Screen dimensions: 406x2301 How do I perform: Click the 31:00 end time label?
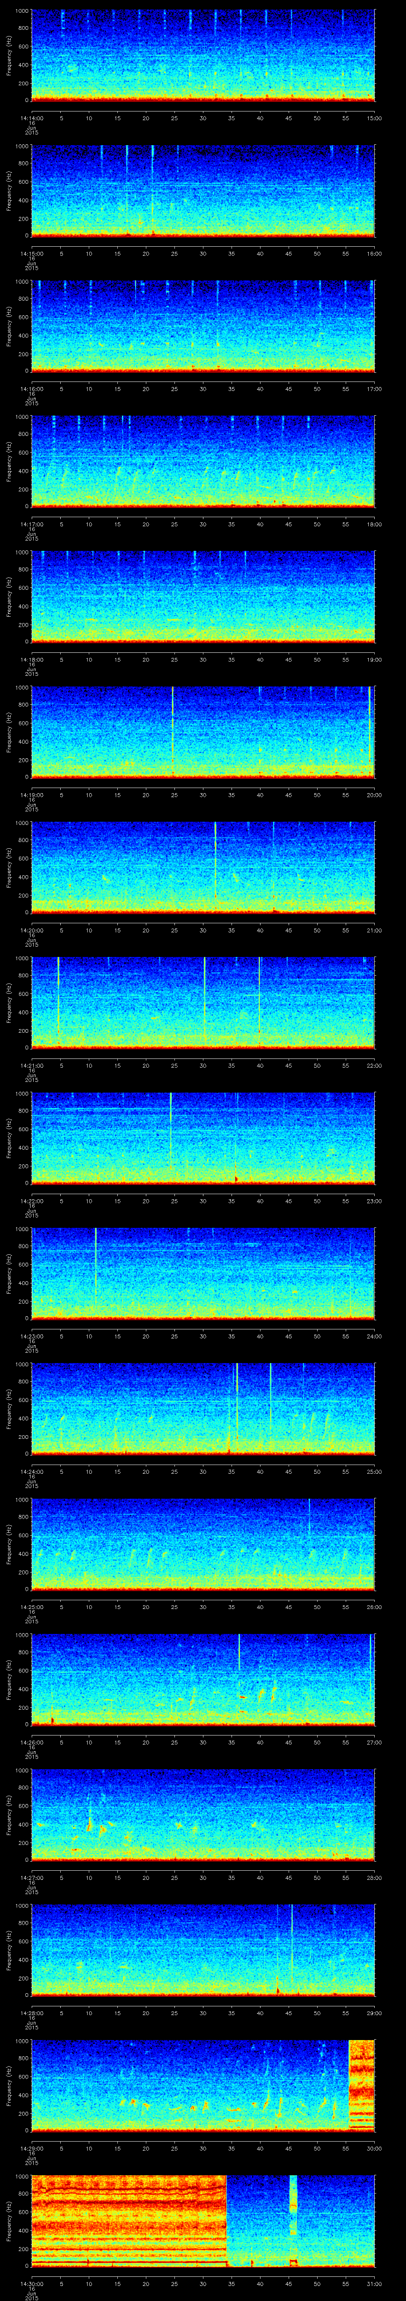(x=374, y=2283)
